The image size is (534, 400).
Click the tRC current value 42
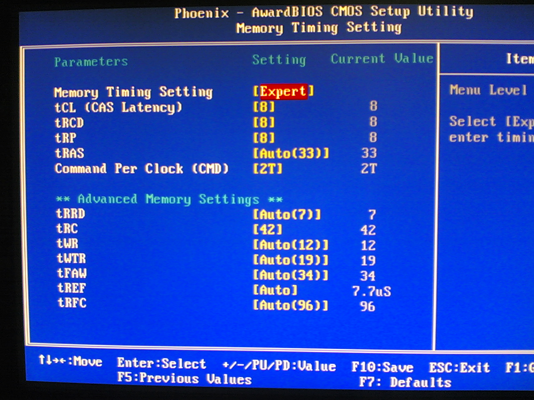(368, 230)
